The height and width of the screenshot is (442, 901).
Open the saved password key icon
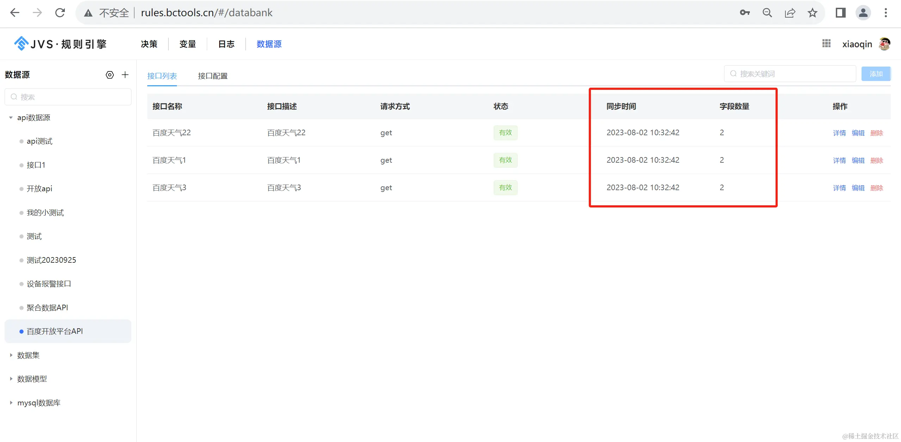point(745,13)
